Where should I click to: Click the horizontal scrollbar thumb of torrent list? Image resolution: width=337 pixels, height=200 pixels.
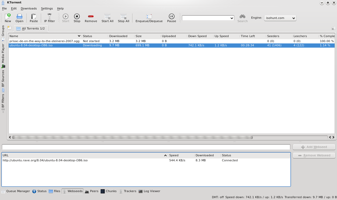[x=132, y=137]
